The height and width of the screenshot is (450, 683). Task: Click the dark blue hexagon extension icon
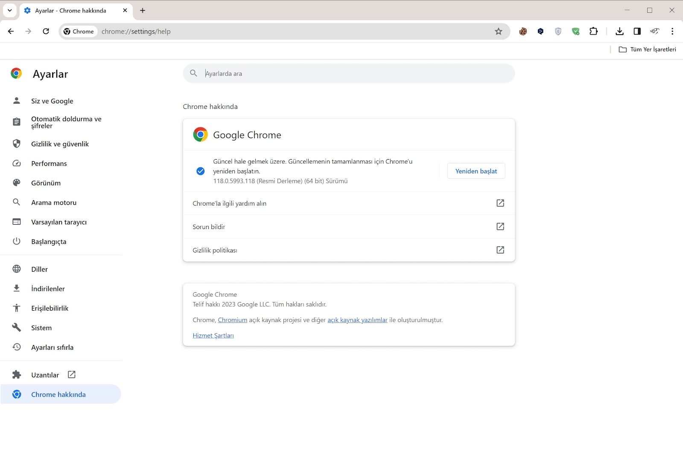click(x=540, y=31)
